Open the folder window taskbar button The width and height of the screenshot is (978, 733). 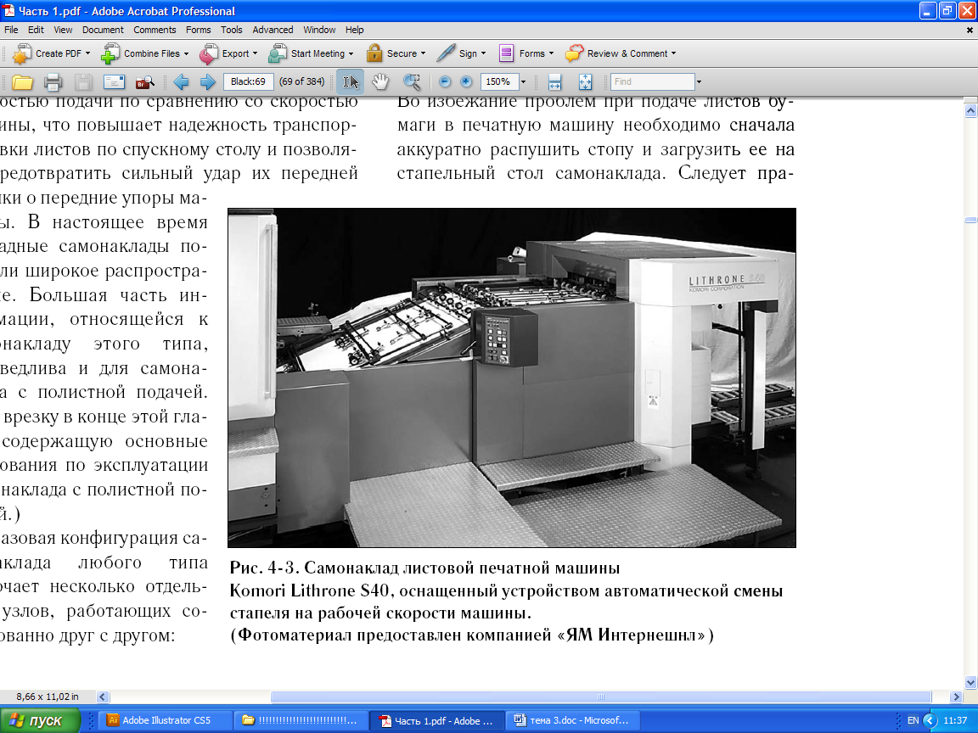point(302,720)
